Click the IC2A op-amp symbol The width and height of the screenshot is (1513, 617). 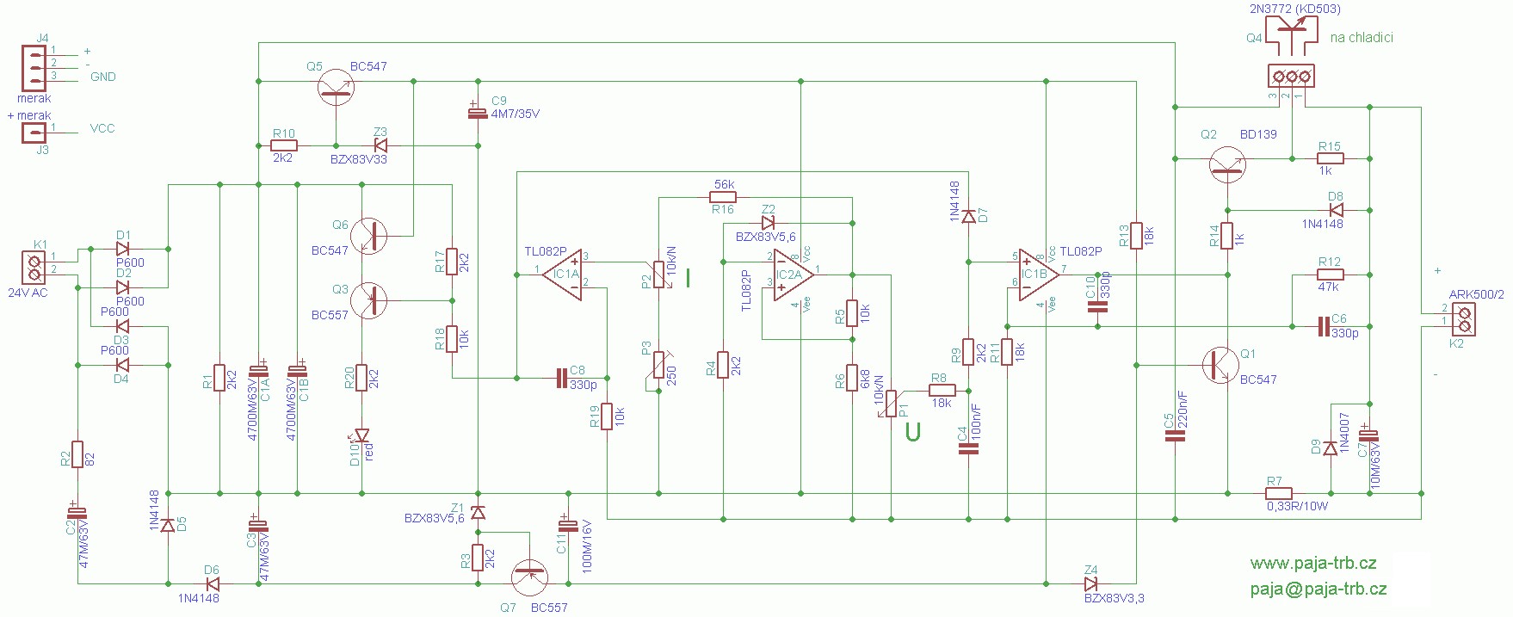pyautogui.click(x=791, y=275)
